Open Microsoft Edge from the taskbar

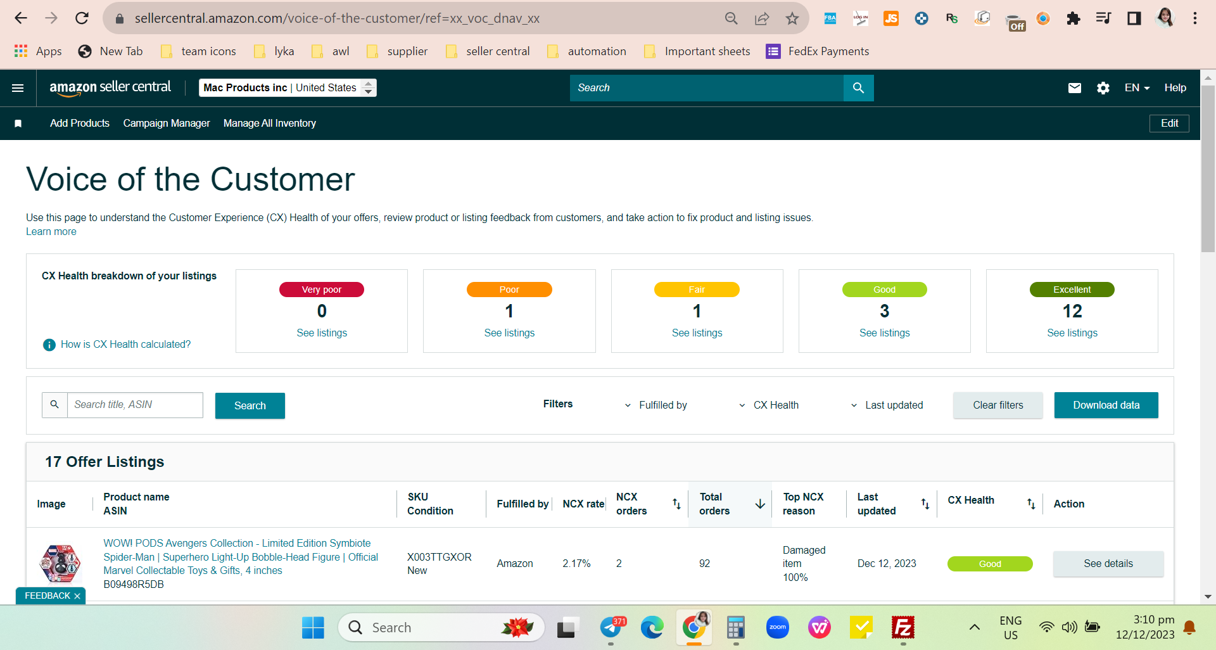(x=652, y=628)
